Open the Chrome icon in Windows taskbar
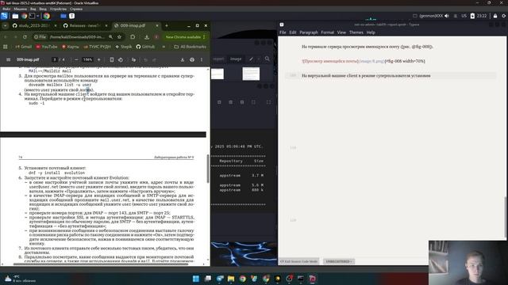 click(242, 279)
